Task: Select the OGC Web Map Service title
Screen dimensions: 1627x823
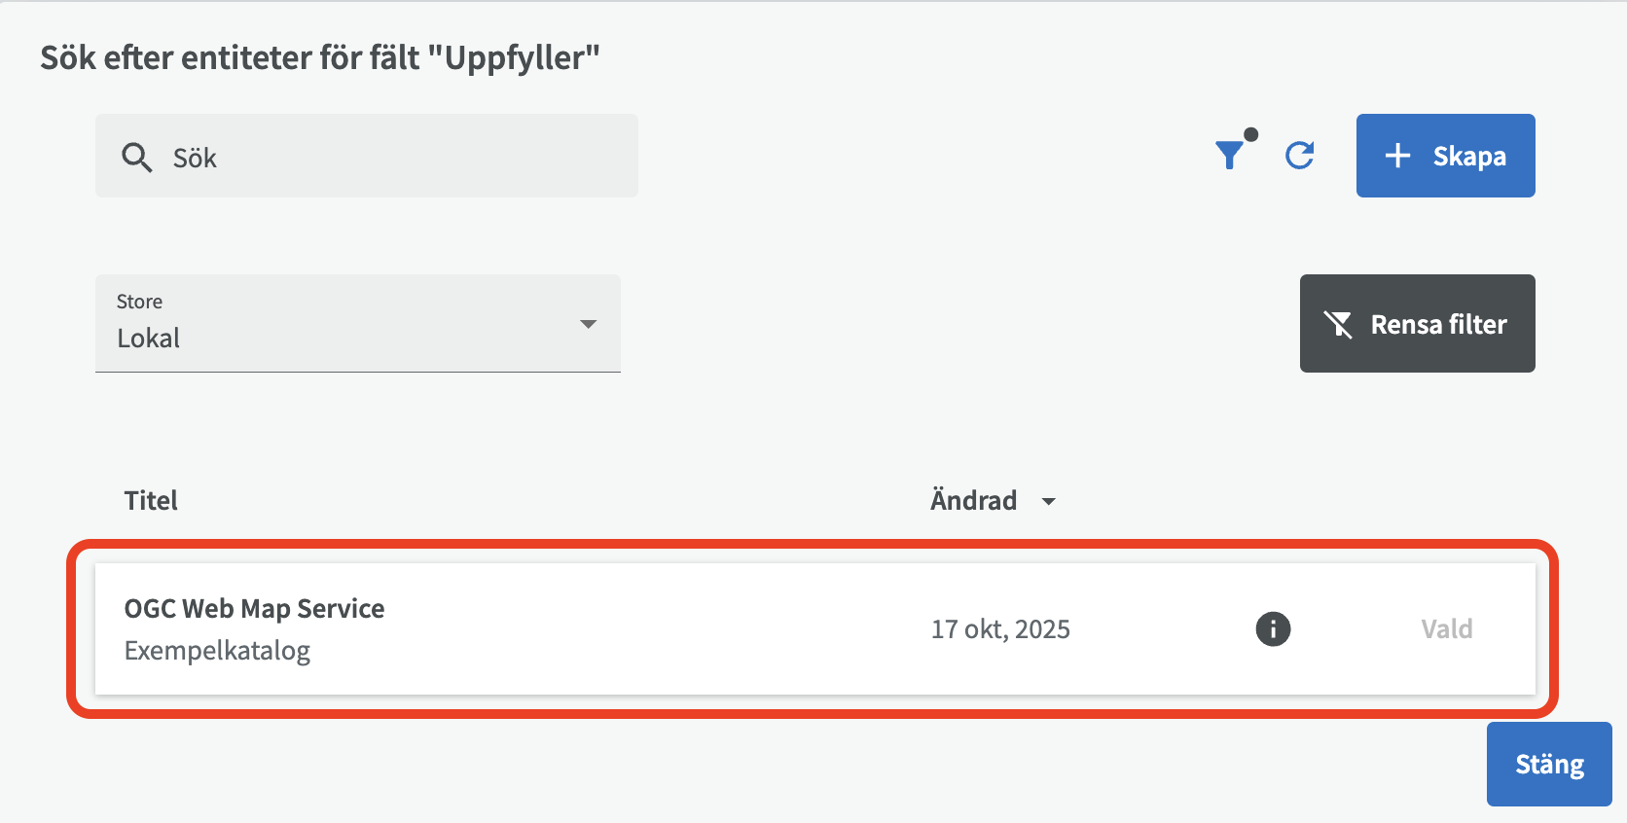Action: (254, 609)
